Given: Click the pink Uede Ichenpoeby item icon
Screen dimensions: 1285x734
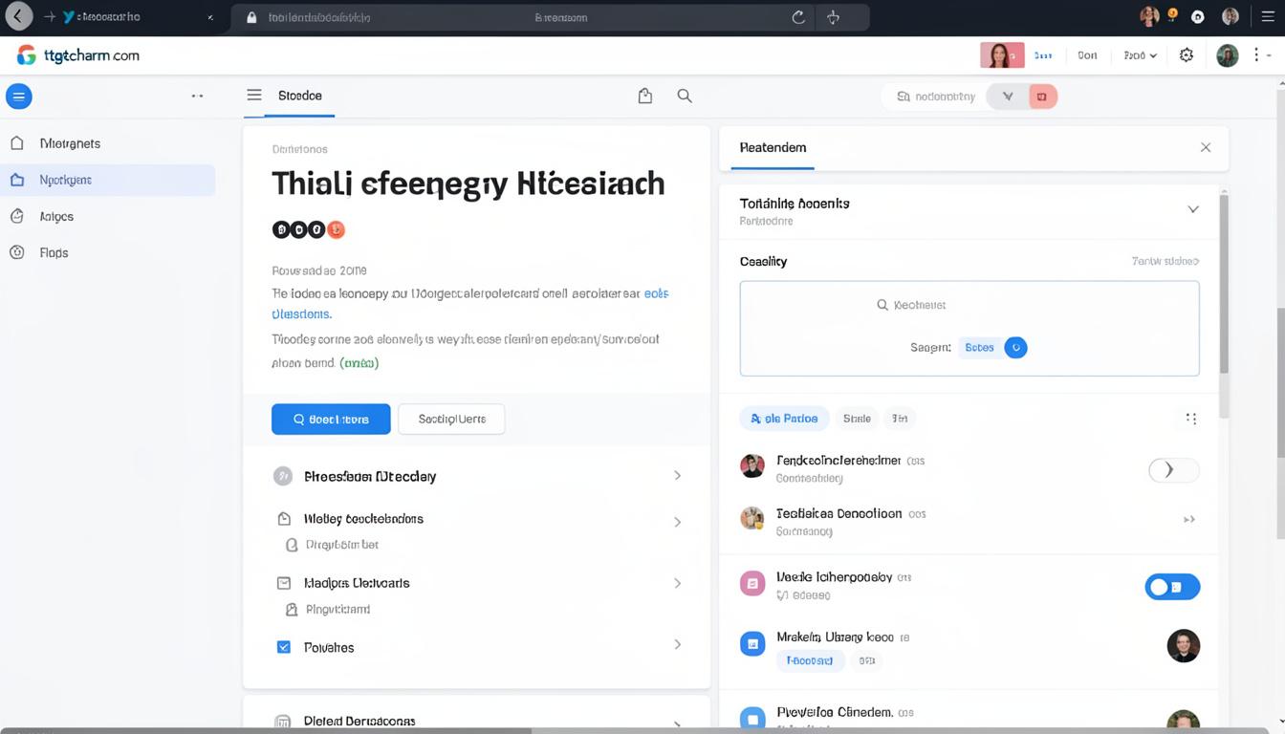Looking at the screenshot, I should [x=752, y=584].
